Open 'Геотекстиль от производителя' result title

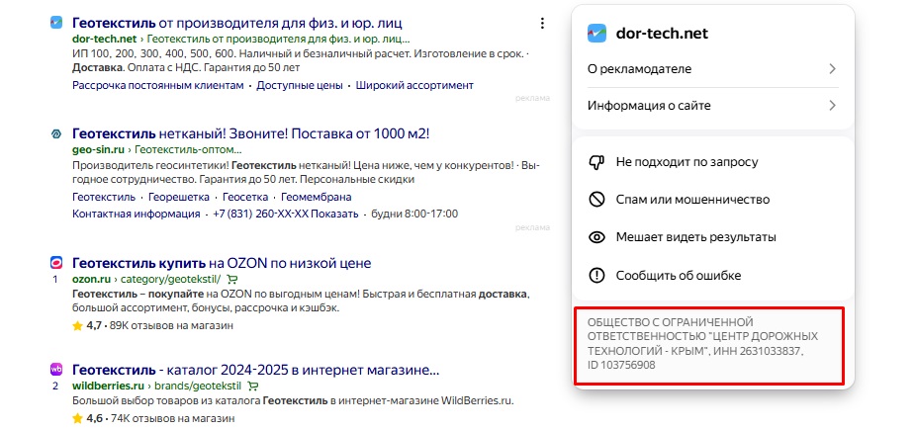(237, 24)
